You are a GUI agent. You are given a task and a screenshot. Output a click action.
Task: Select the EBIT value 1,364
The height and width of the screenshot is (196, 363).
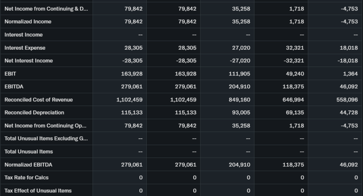(x=351, y=74)
